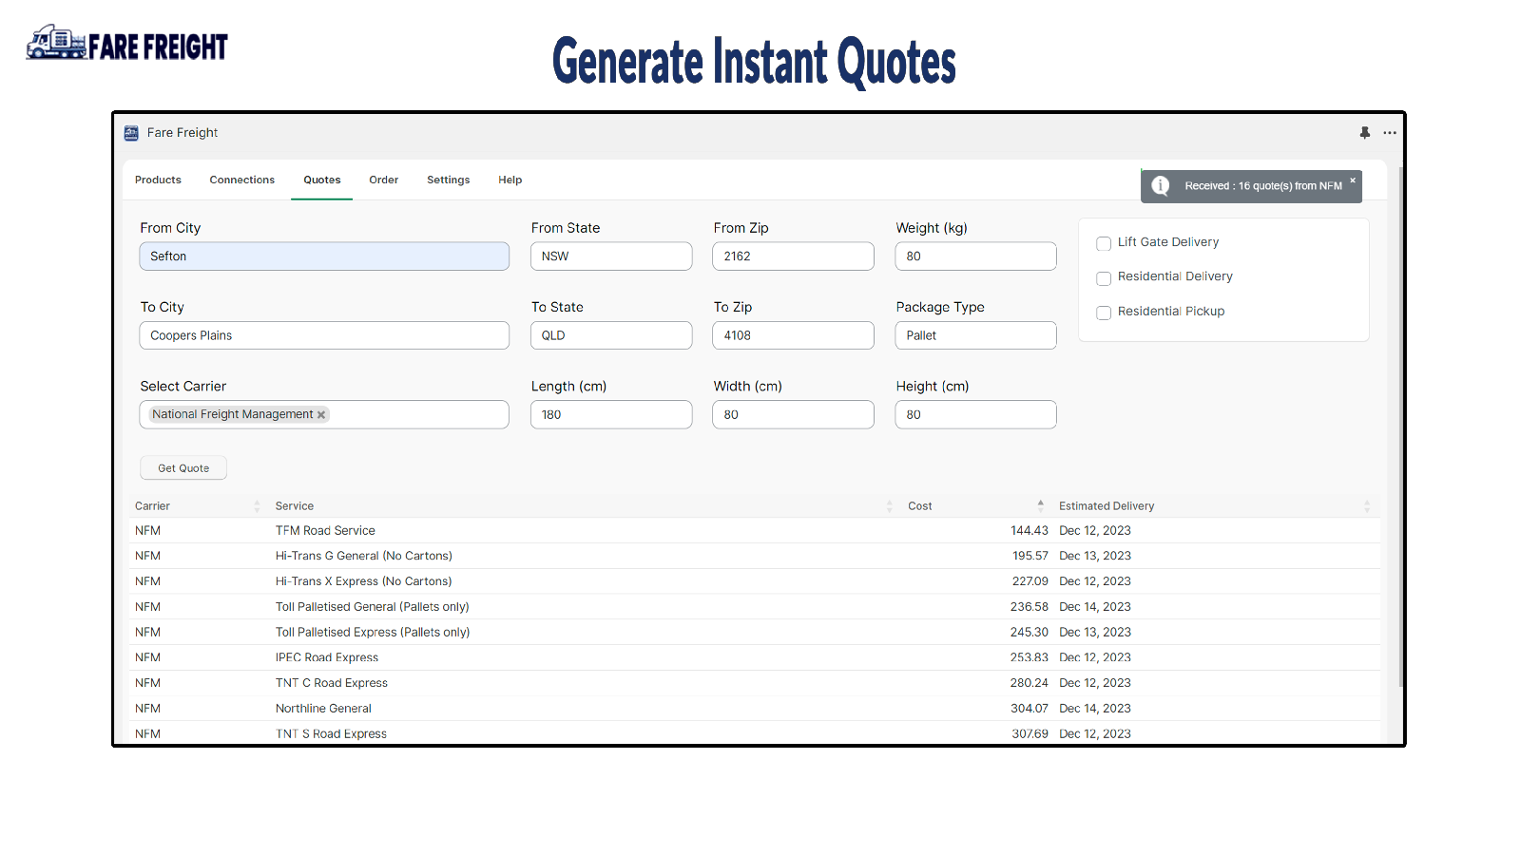Select the TFM Road Service quote row
The height and width of the screenshot is (855, 1521).
click(x=755, y=531)
